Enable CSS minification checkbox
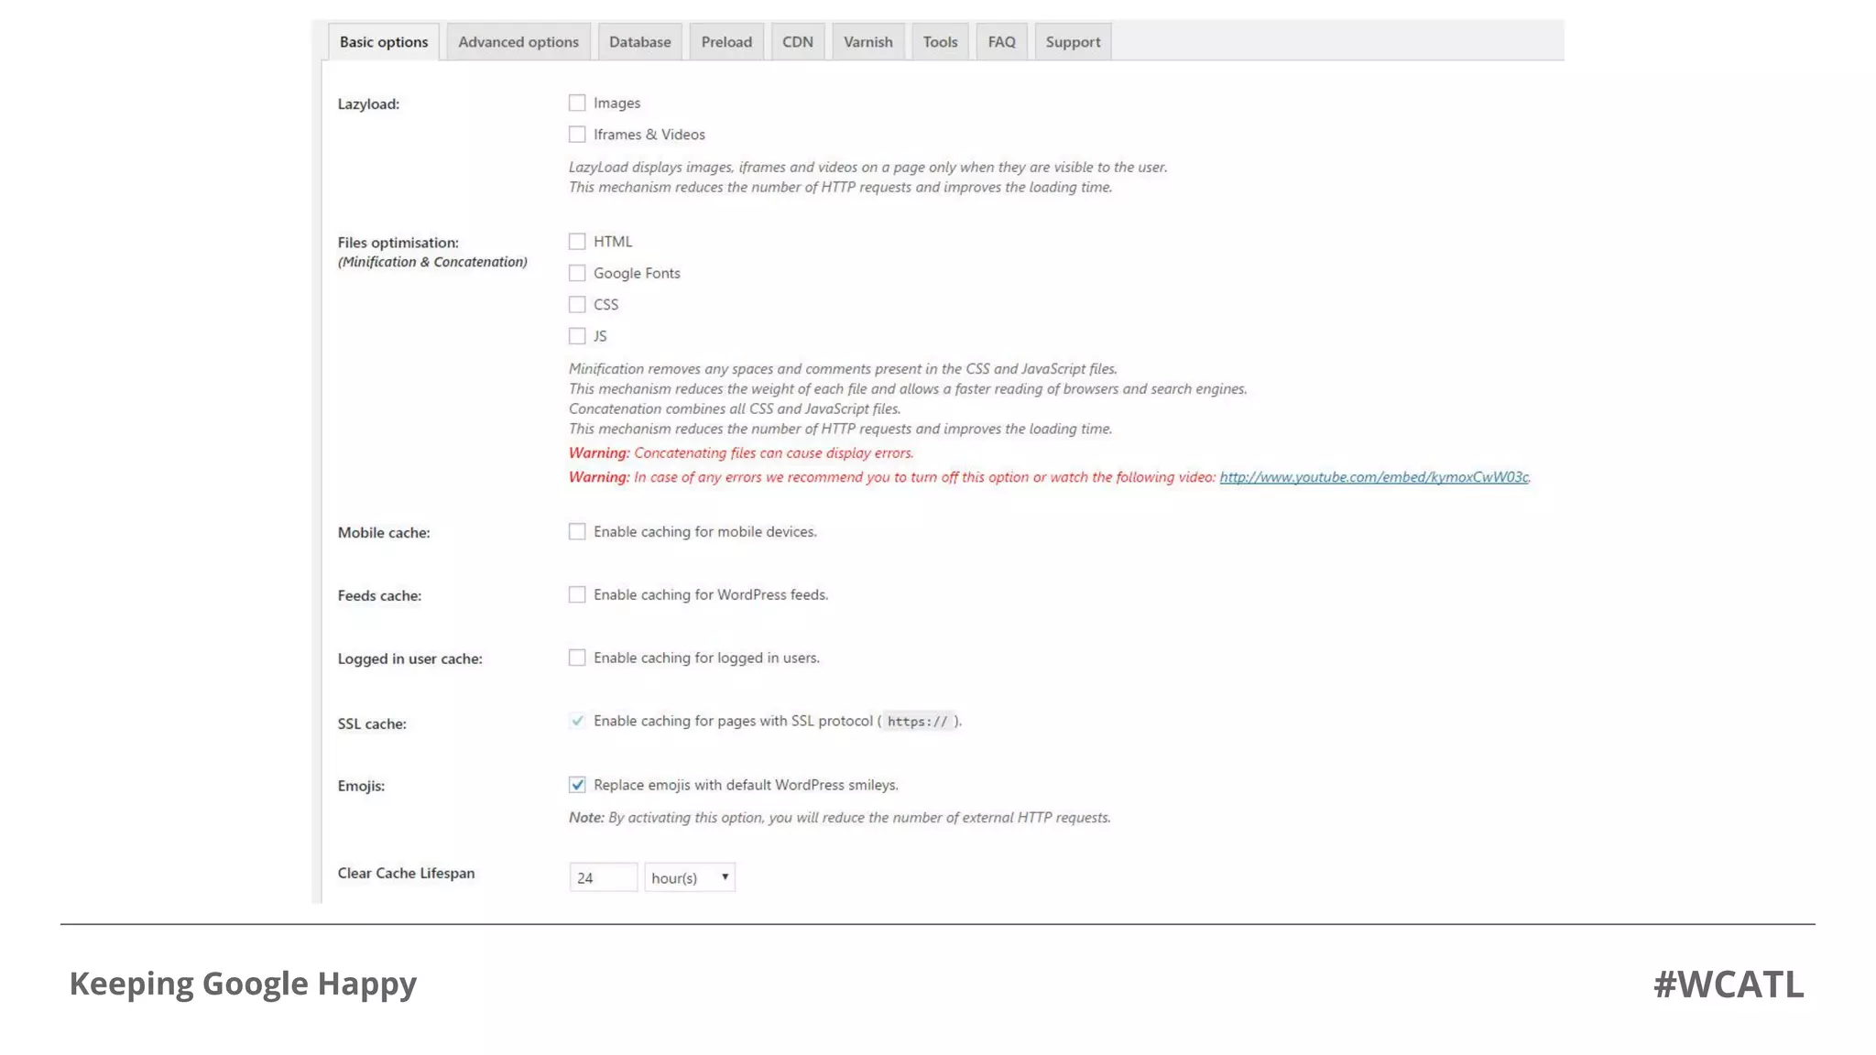 click(577, 305)
